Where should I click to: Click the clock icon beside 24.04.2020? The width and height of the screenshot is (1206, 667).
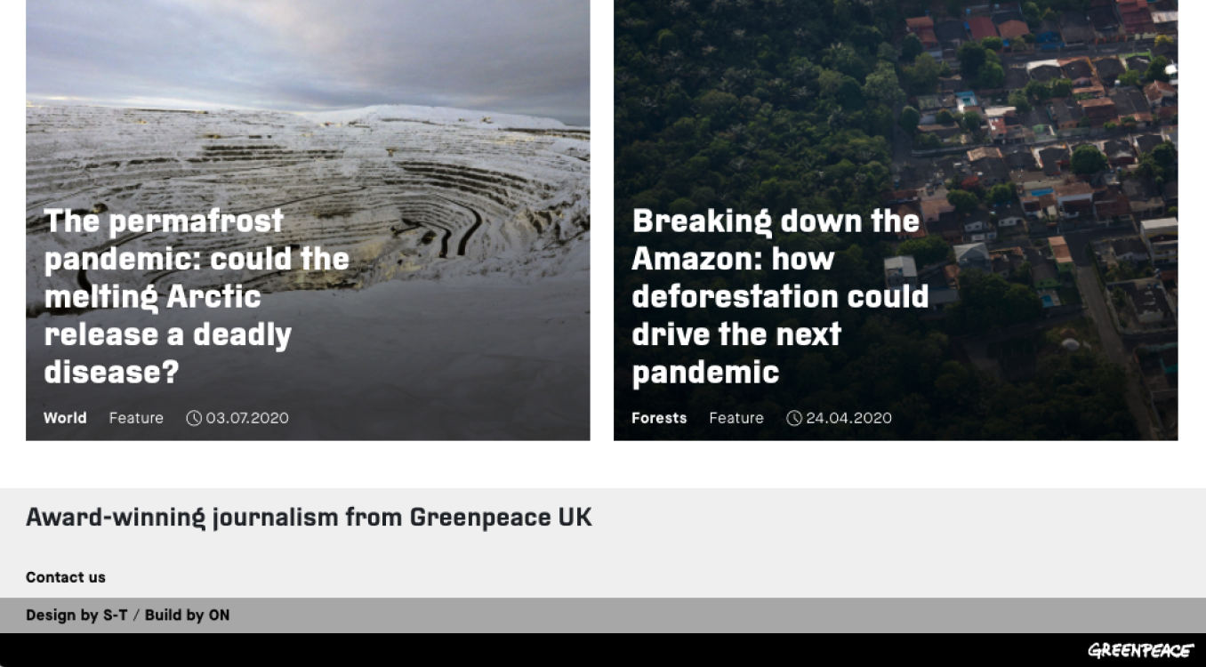coord(793,418)
